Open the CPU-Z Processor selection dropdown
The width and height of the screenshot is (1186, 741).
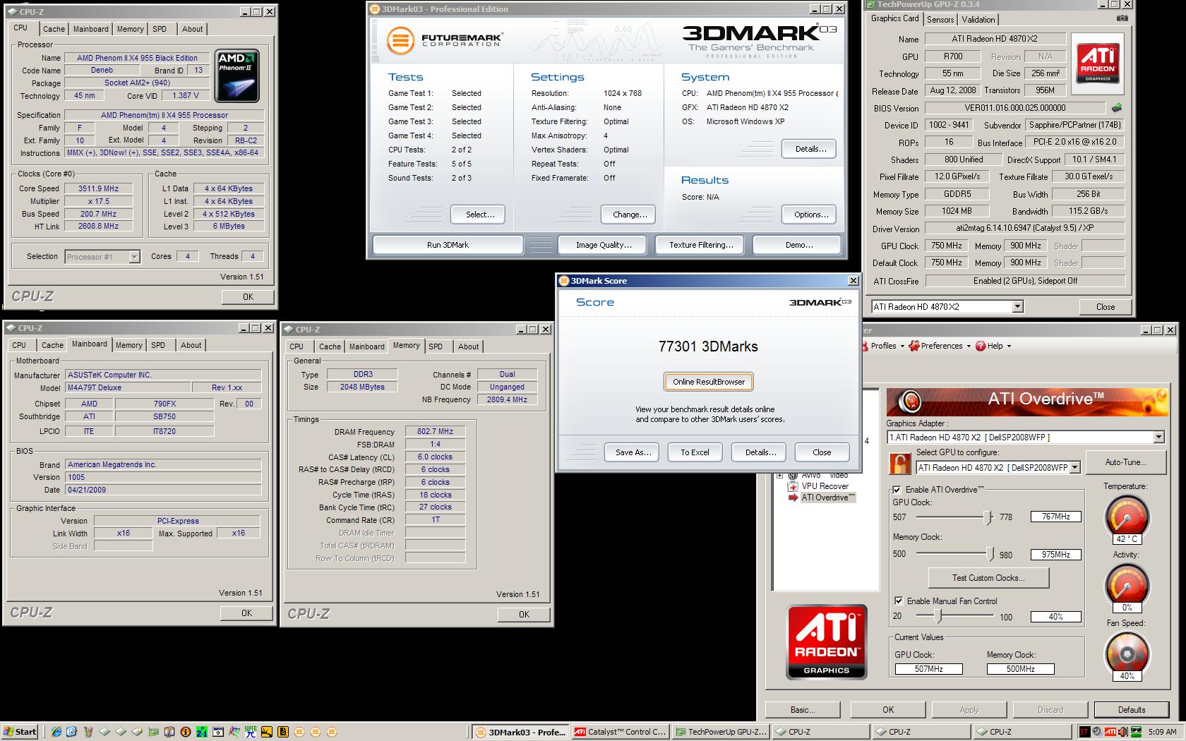134,257
